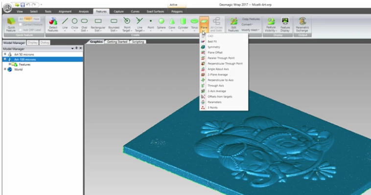Expand the Features folder node
371x195 pixels.
(10, 64)
